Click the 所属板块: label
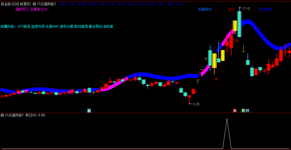The height and width of the screenshot is (150, 291). [x=205, y=9]
